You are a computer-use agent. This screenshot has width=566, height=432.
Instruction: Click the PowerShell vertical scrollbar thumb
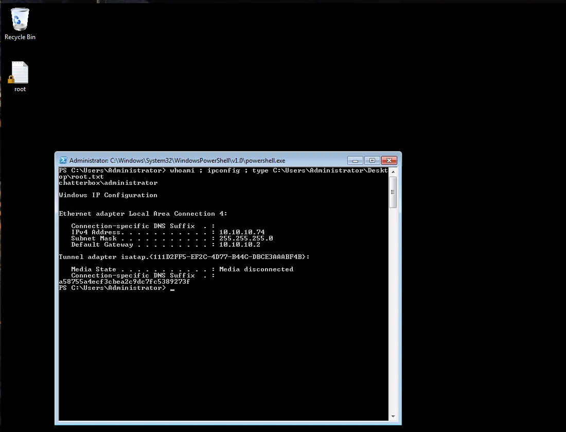(393, 192)
